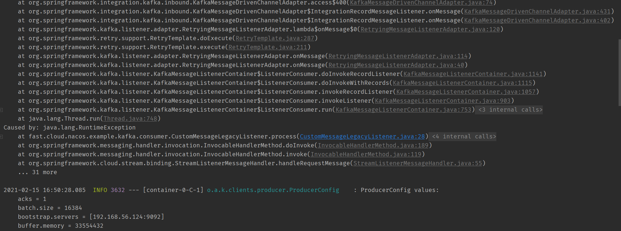Image resolution: width=621 pixels, height=231 pixels.
Task: Open RetryTemplate.java:211 link
Action: 268,47
